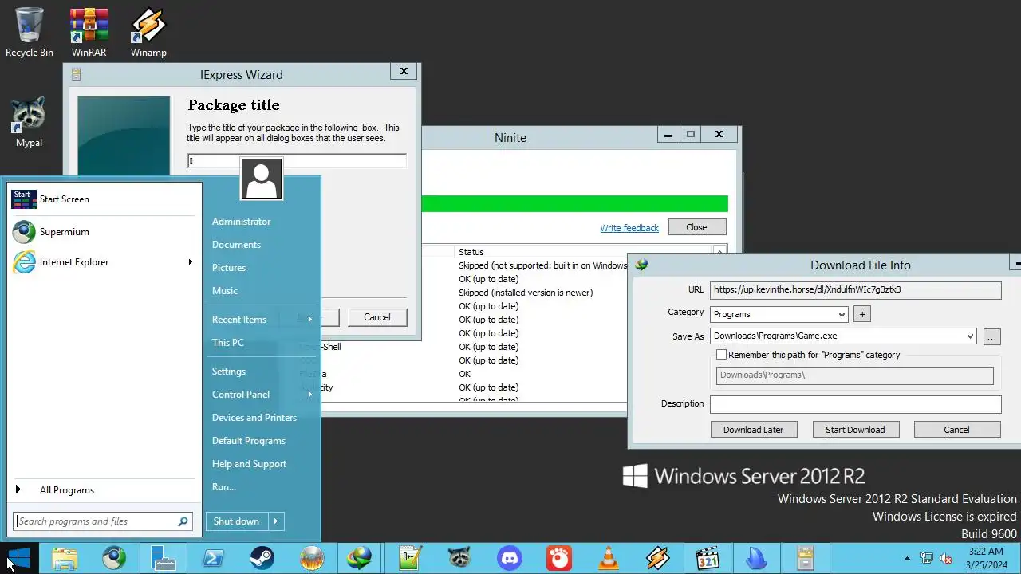The width and height of the screenshot is (1021, 574).
Task: Open Documents in the Start menu
Action: pos(236,245)
